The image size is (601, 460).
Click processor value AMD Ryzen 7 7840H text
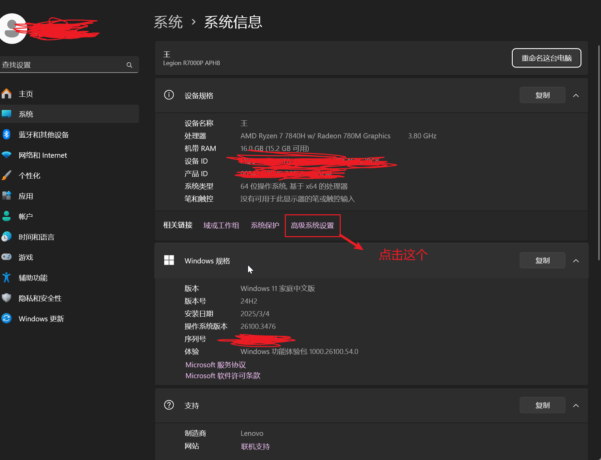pyautogui.click(x=315, y=136)
